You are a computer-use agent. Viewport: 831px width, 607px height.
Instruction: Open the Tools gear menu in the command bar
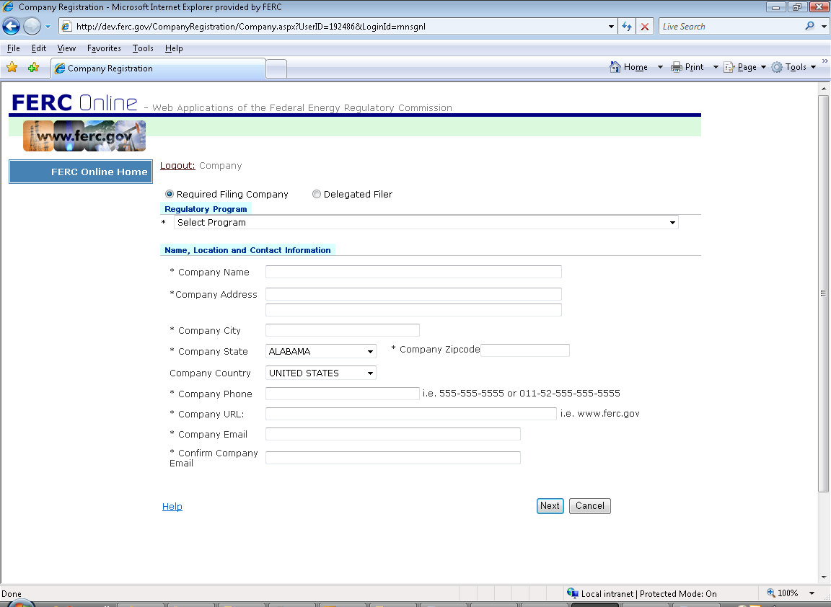point(793,67)
